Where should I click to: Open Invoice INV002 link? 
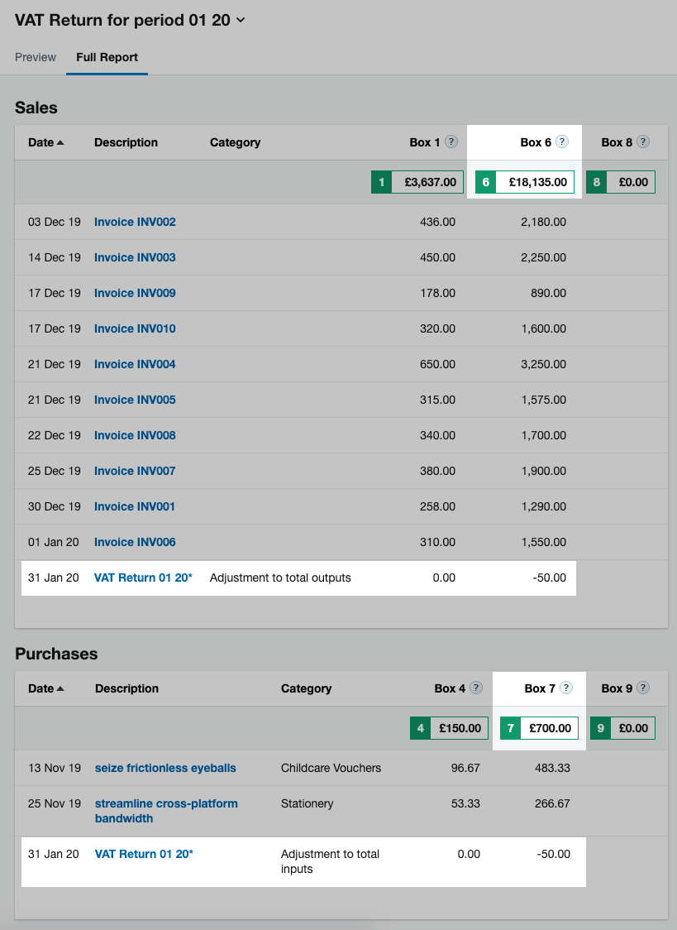(135, 222)
